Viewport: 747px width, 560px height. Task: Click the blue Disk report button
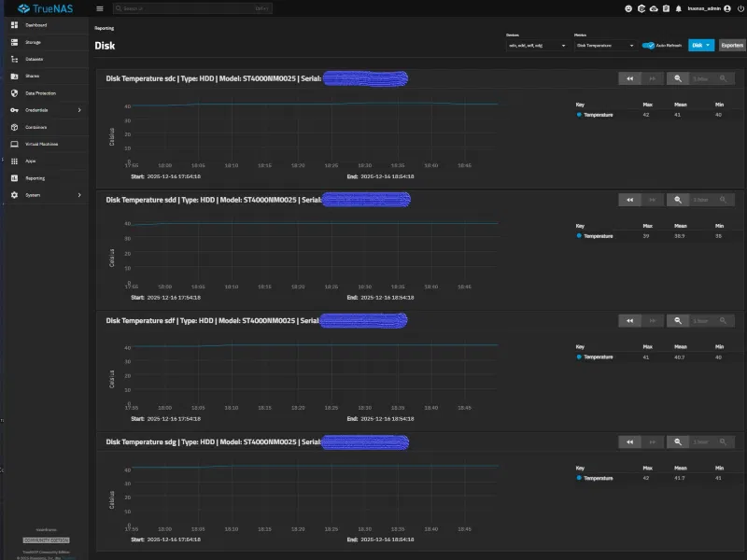pyautogui.click(x=701, y=45)
